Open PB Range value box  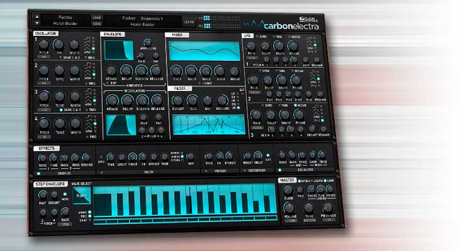329,220
